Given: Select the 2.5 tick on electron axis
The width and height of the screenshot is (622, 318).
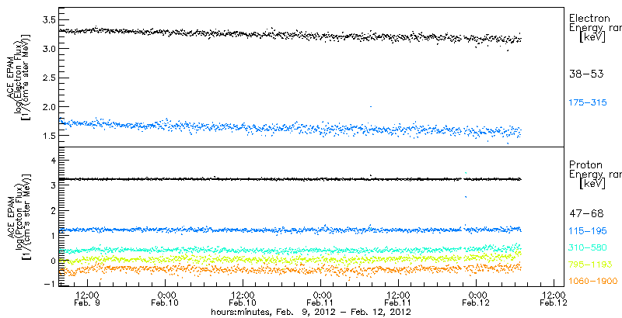Looking at the screenshot, I should (47, 78).
